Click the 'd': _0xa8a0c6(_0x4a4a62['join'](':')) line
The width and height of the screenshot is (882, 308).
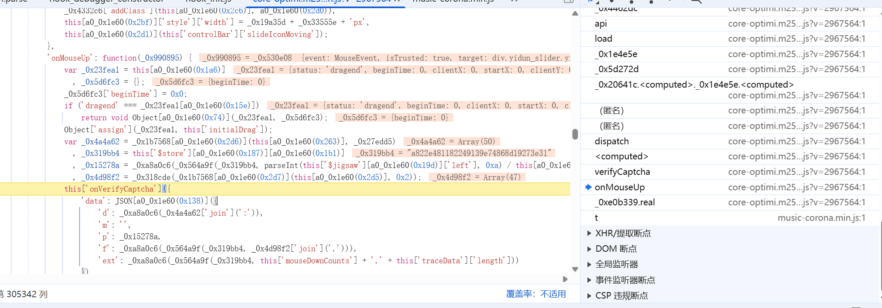coord(180,213)
